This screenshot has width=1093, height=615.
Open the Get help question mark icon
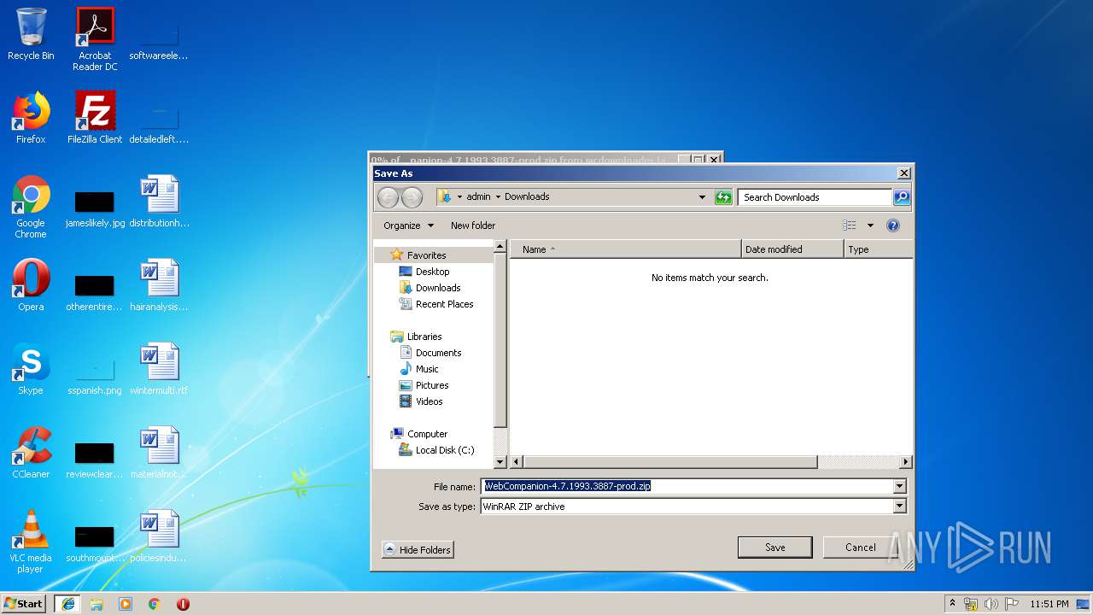(893, 225)
